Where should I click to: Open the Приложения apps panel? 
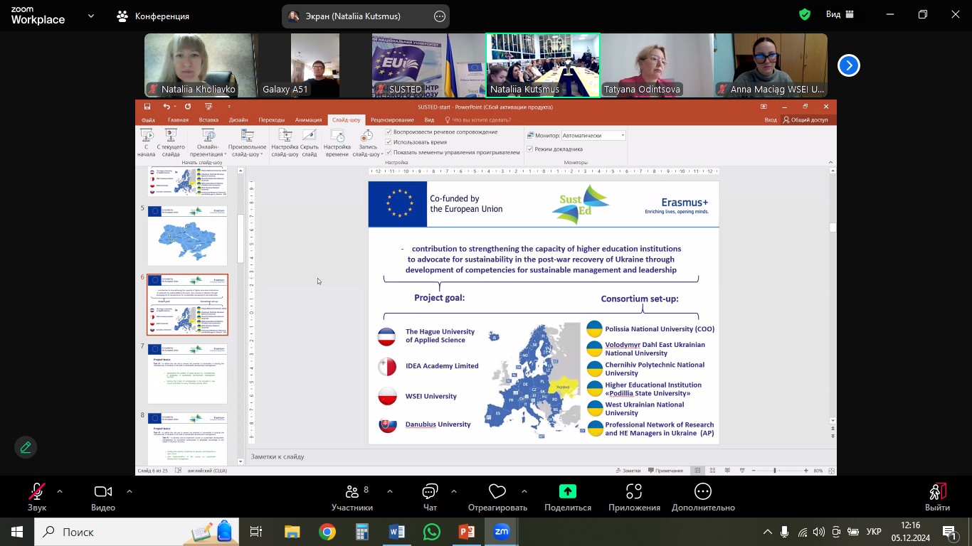click(x=634, y=497)
